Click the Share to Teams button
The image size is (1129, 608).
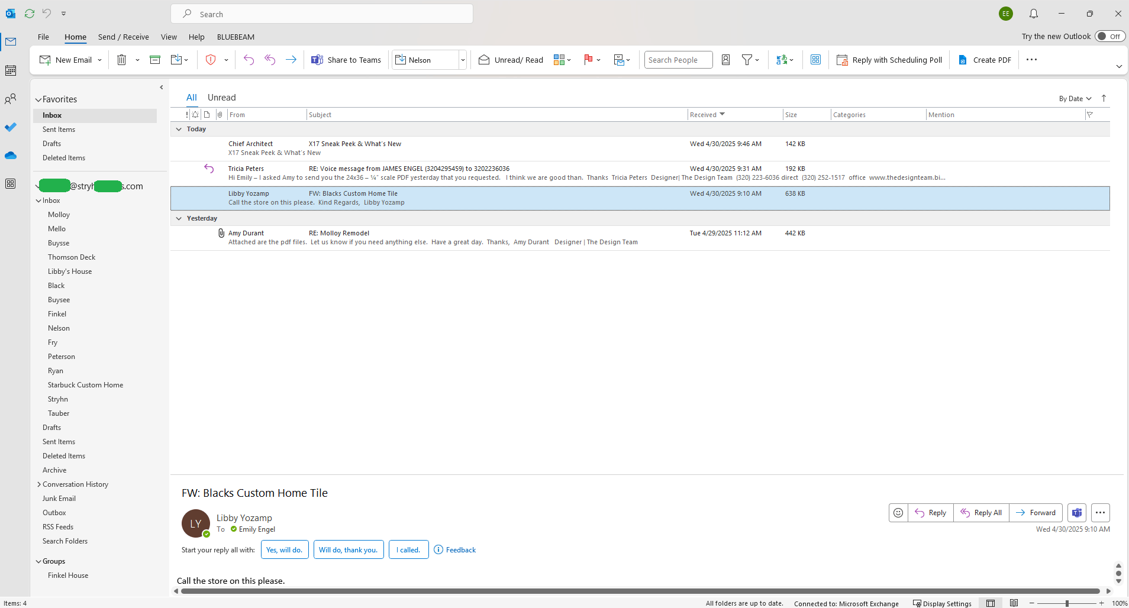346,60
